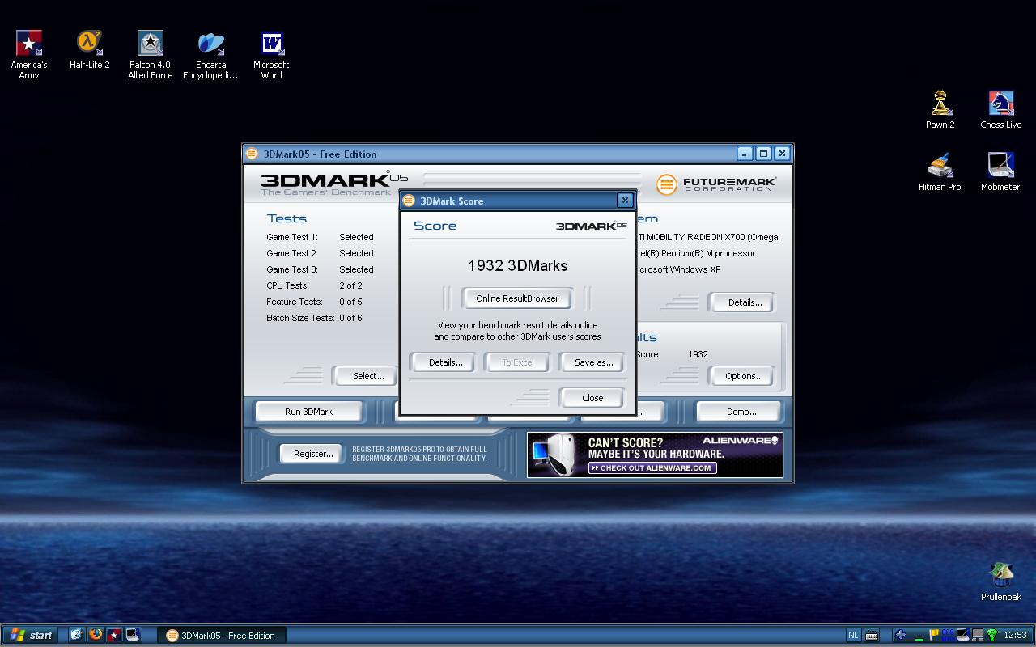Minimize the 3DMark05 Free Edition window

tap(745, 154)
